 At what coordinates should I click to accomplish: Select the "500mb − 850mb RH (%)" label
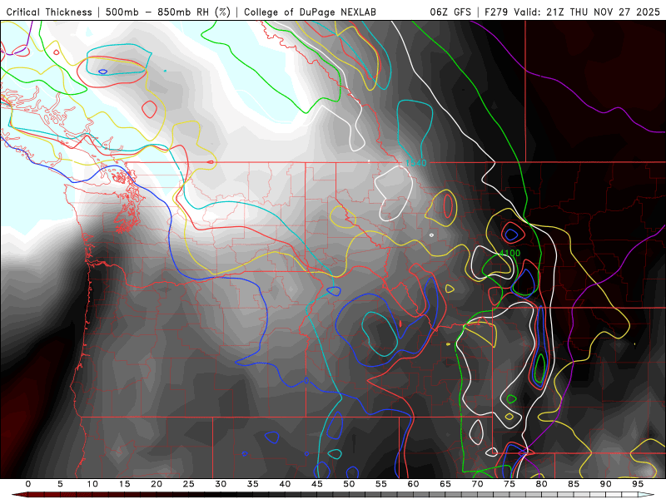tap(168, 12)
